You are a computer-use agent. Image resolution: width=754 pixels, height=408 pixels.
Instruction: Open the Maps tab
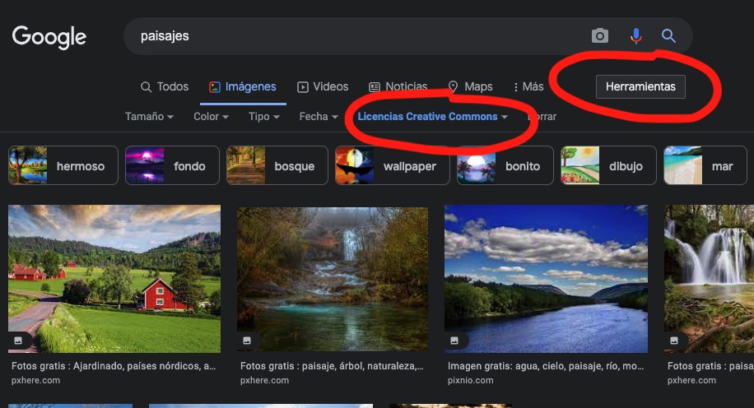tap(470, 86)
